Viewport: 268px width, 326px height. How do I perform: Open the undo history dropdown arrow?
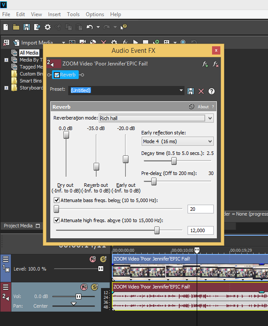pos(98,27)
